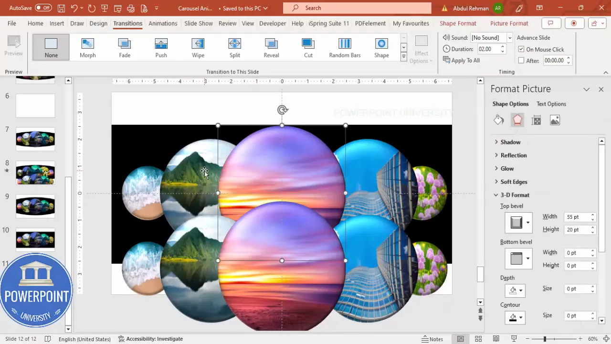Select the Morph transition
611x344 pixels.
(87, 46)
